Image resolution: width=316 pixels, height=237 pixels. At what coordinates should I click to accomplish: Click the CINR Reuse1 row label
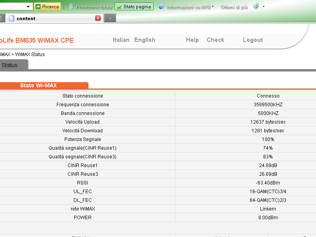(x=83, y=165)
